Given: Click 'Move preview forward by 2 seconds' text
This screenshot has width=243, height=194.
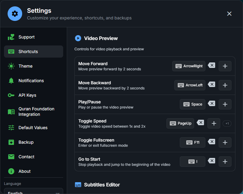Looking at the screenshot, I should click(x=110, y=69).
